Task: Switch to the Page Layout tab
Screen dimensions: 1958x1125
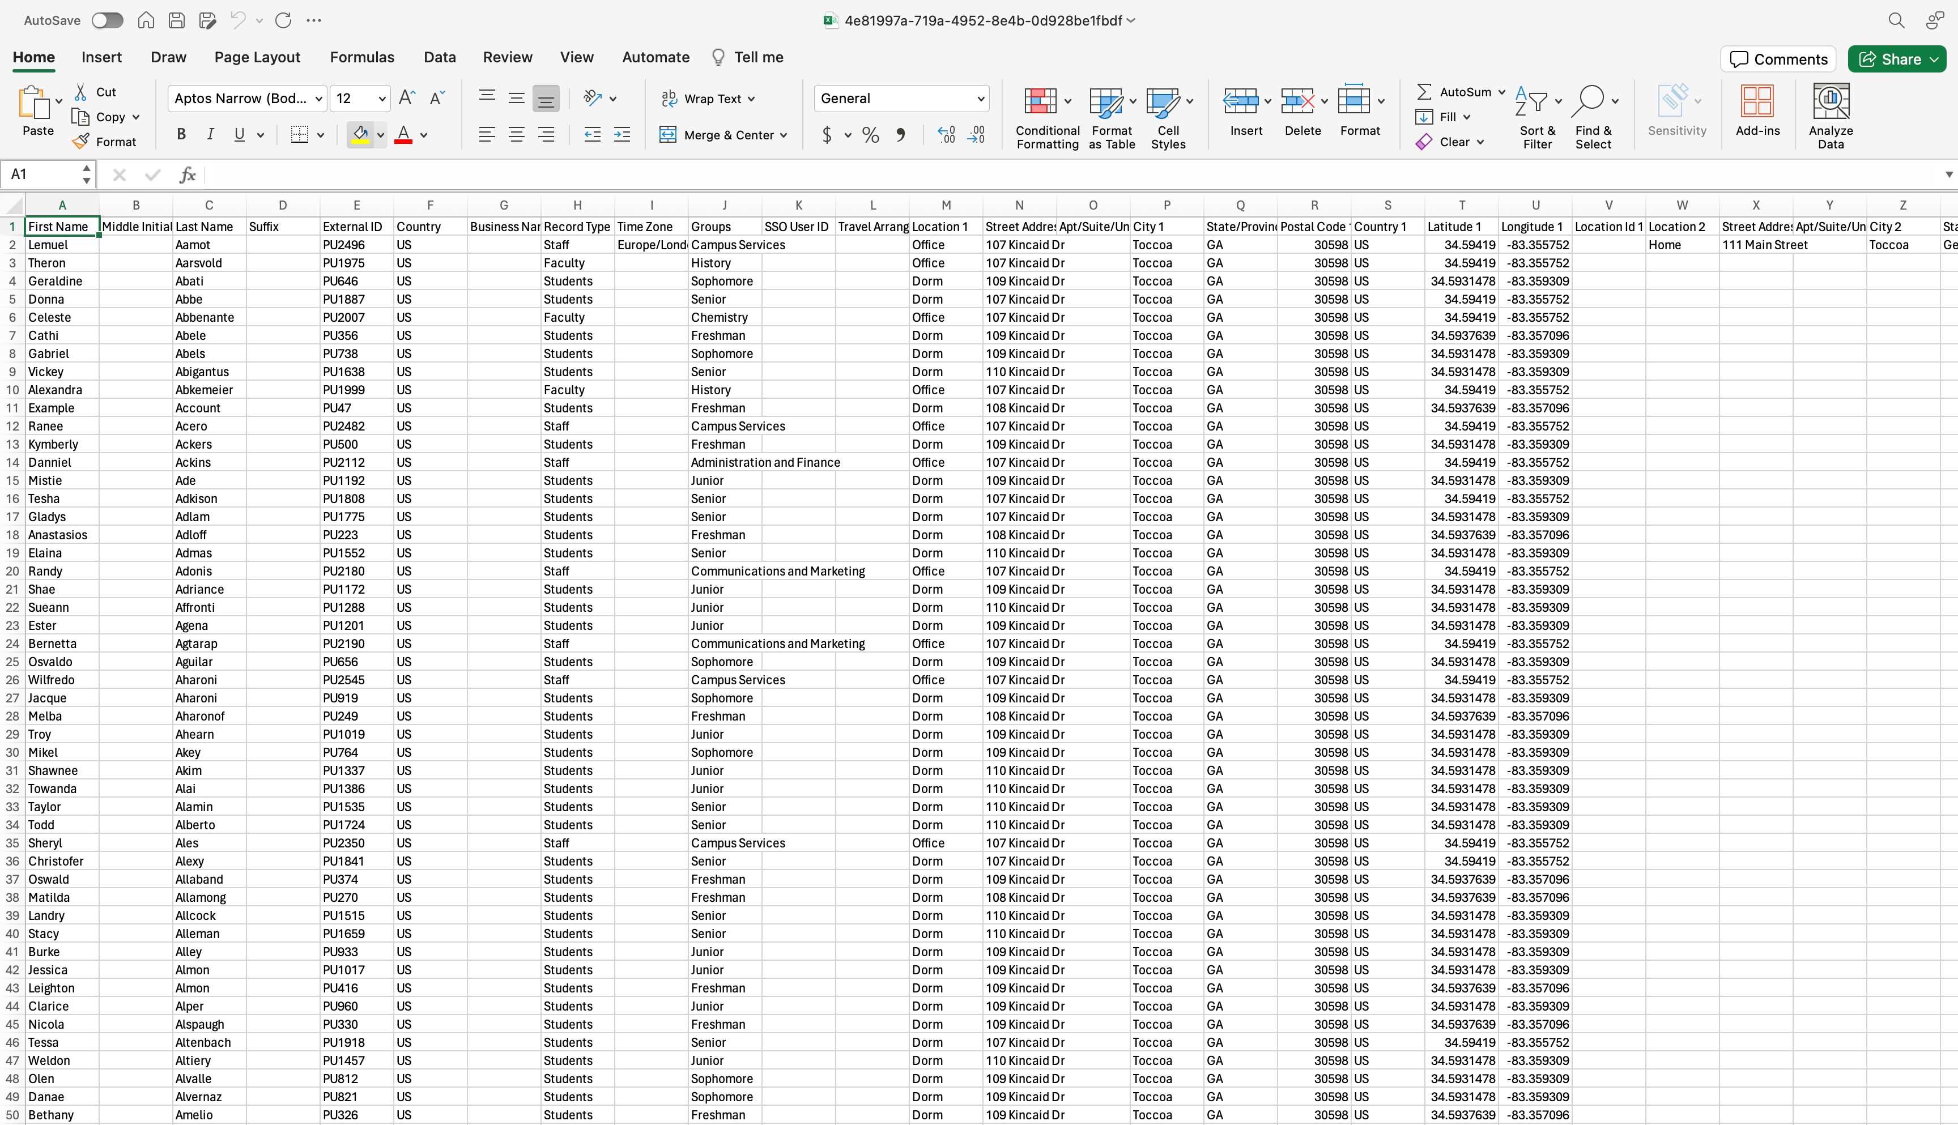Action: click(x=257, y=57)
